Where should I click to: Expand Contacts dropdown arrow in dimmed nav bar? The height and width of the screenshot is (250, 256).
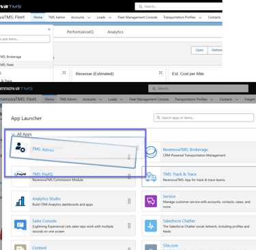click(237, 100)
